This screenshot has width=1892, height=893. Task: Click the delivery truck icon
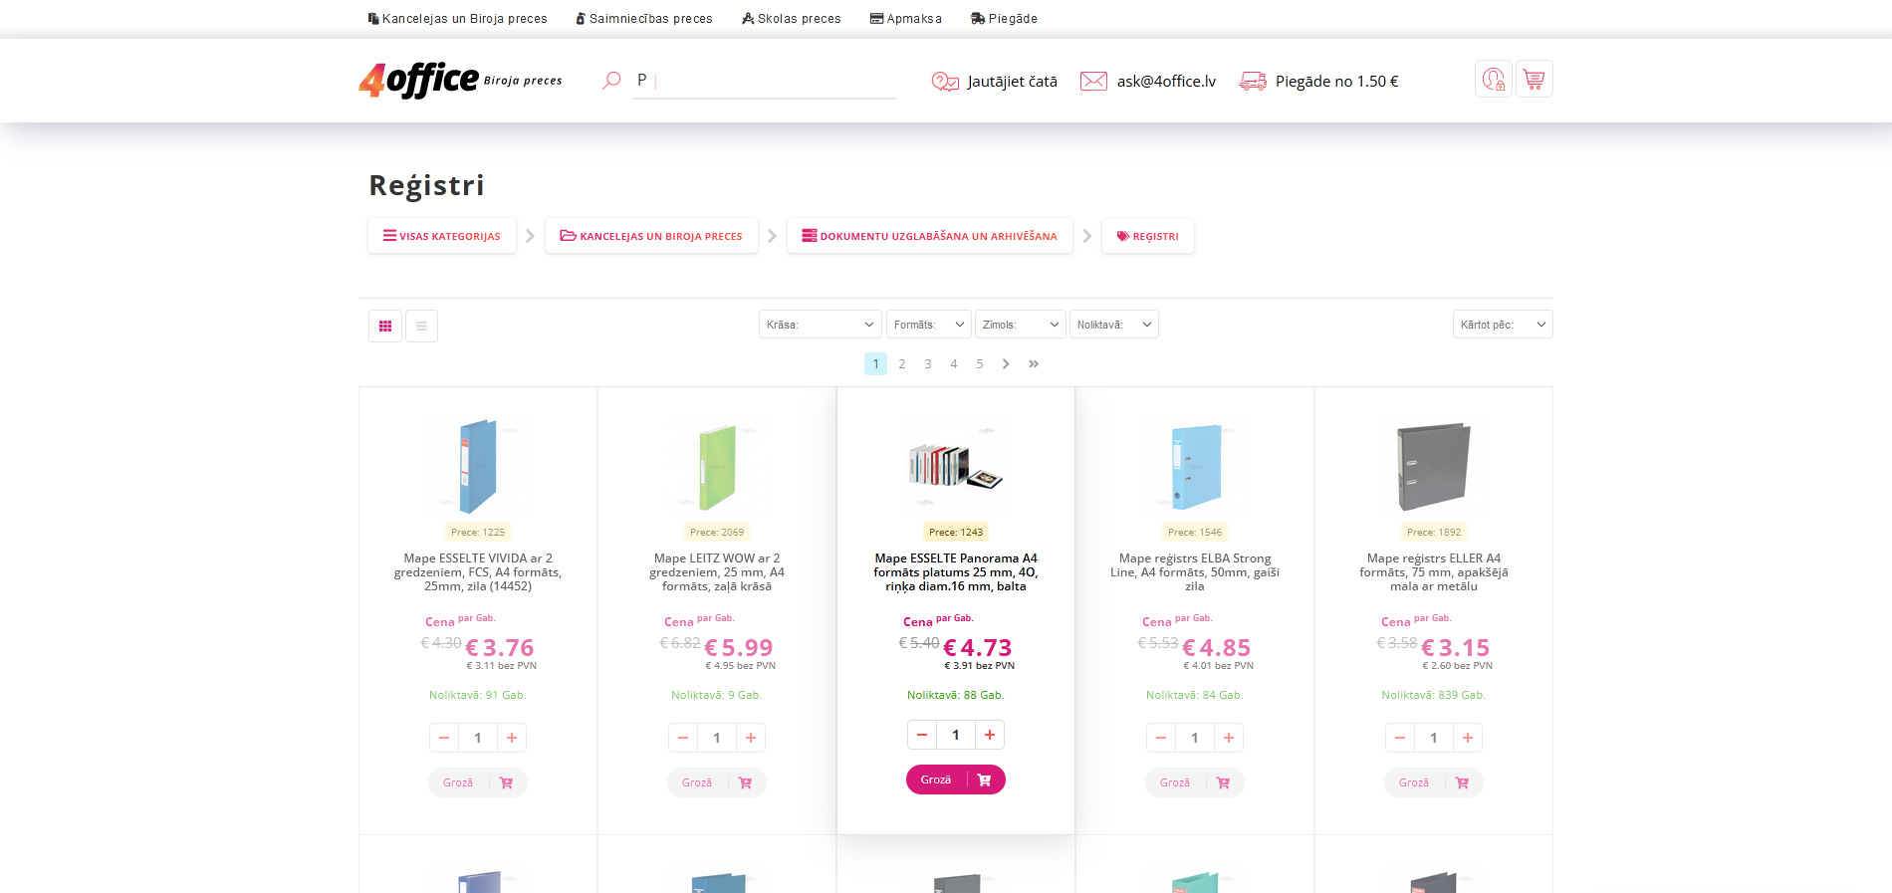coord(1253,81)
